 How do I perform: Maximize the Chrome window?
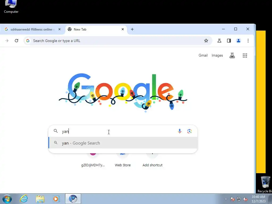[236, 29]
